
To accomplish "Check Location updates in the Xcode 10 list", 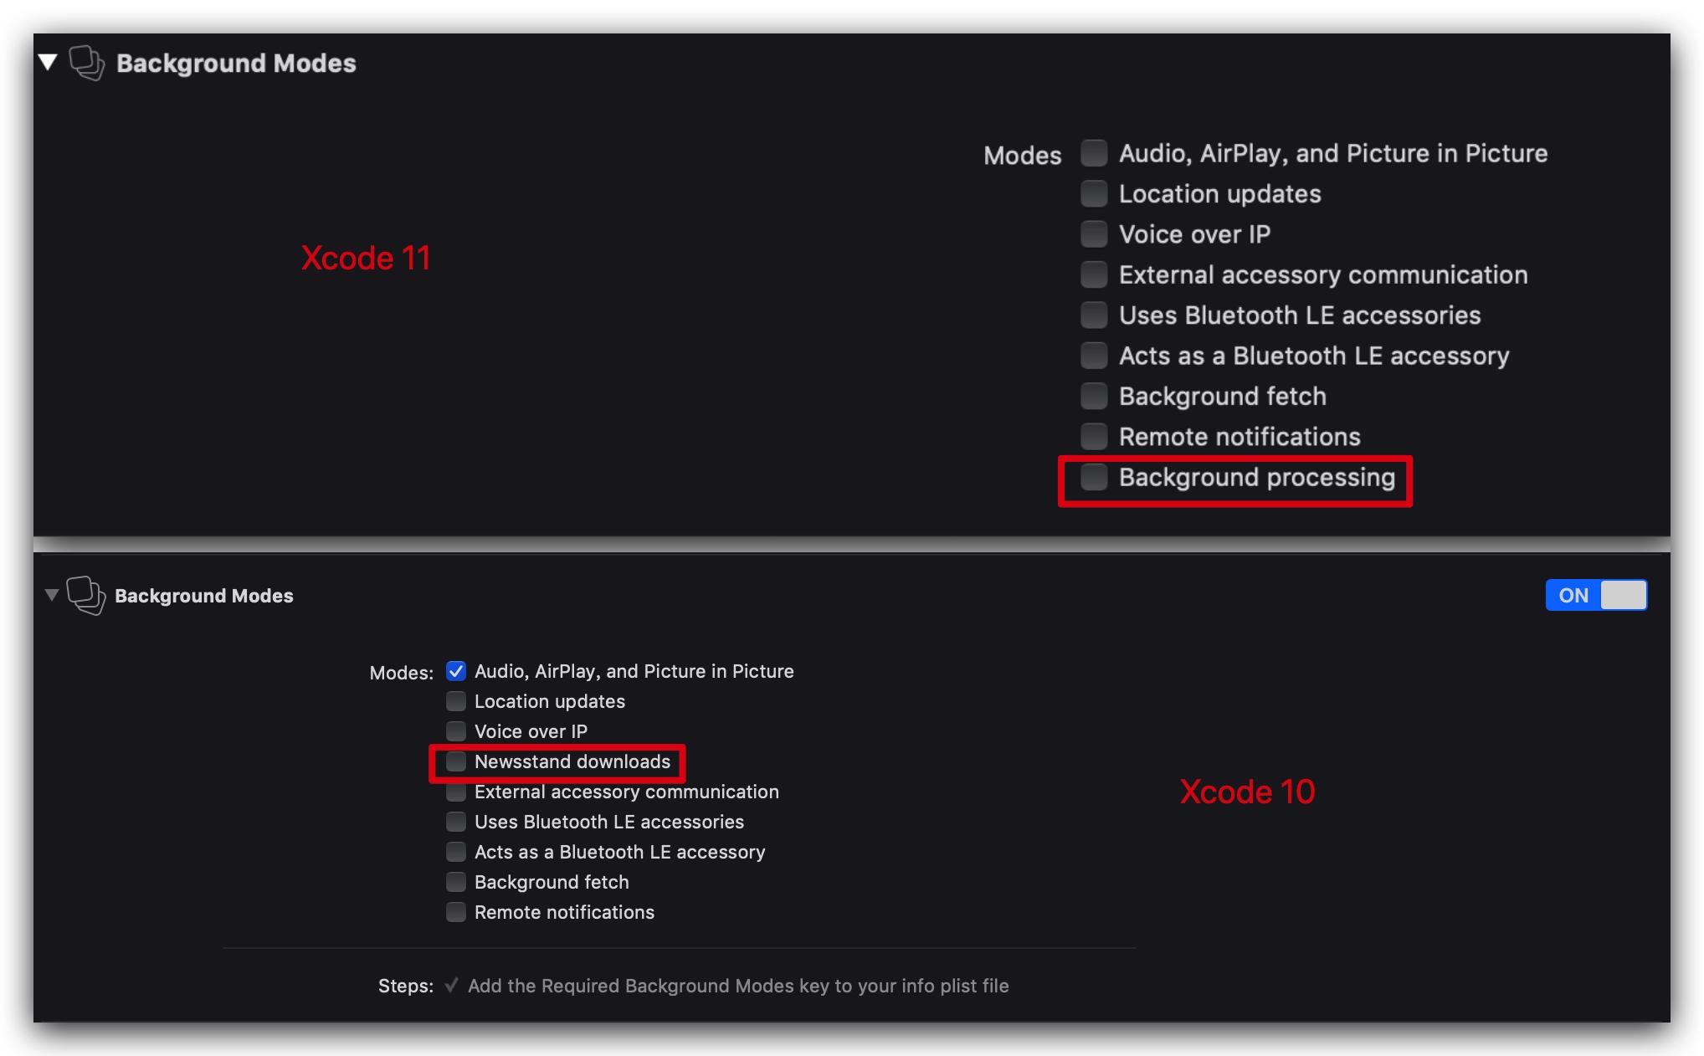I will pyautogui.click(x=456, y=701).
